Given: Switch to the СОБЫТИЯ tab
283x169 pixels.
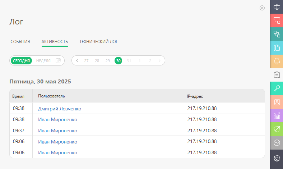Looking at the screenshot, I should pos(20,42).
